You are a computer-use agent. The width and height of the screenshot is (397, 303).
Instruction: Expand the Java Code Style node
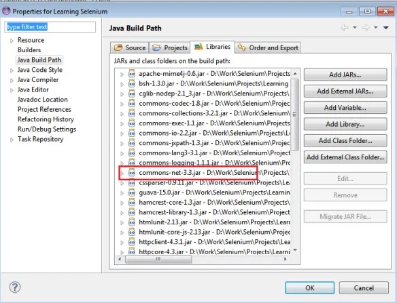point(12,70)
